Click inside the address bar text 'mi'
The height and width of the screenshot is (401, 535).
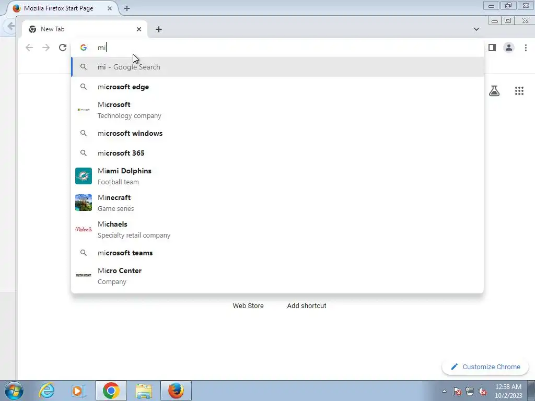(102, 48)
